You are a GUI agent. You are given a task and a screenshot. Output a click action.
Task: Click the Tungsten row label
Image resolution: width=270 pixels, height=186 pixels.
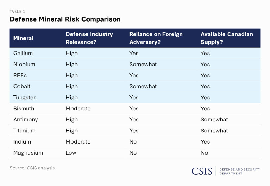25,97
